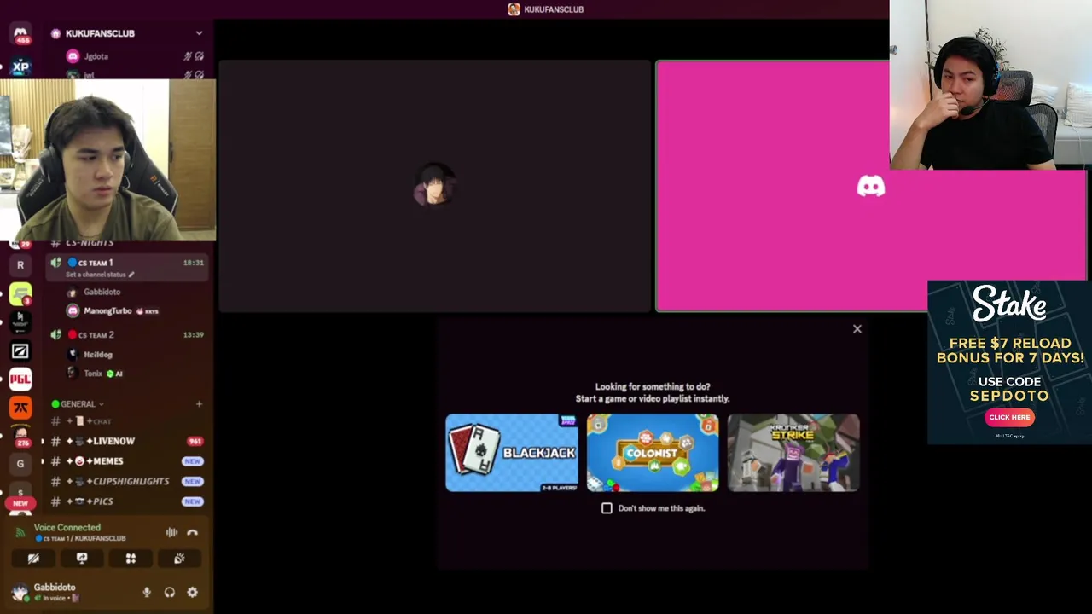Deafen audio with headphones icon
Image resolution: width=1092 pixels, height=614 pixels.
click(170, 592)
